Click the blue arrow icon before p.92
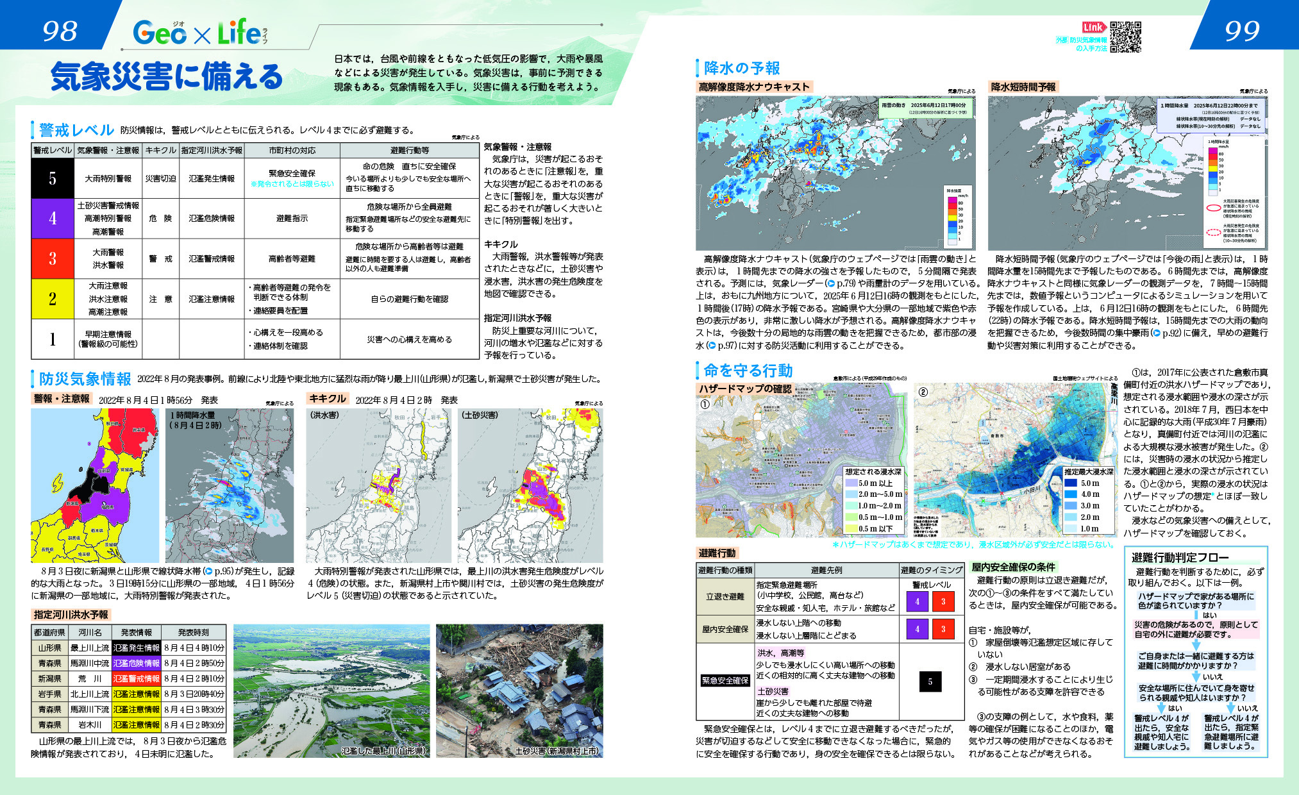Image resolution: width=1299 pixels, height=795 pixels. click(x=1156, y=333)
